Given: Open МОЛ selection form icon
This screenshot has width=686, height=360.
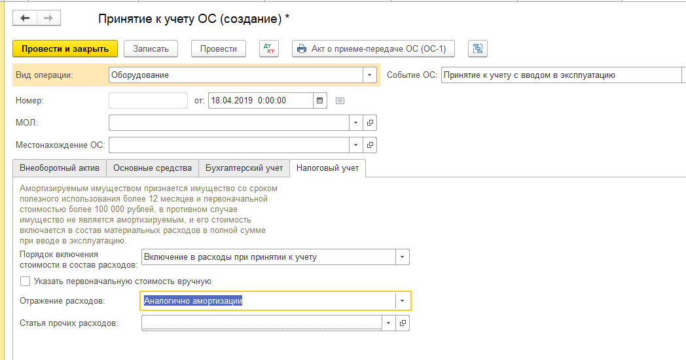Looking at the screenshot, I should tap(370, 123).
